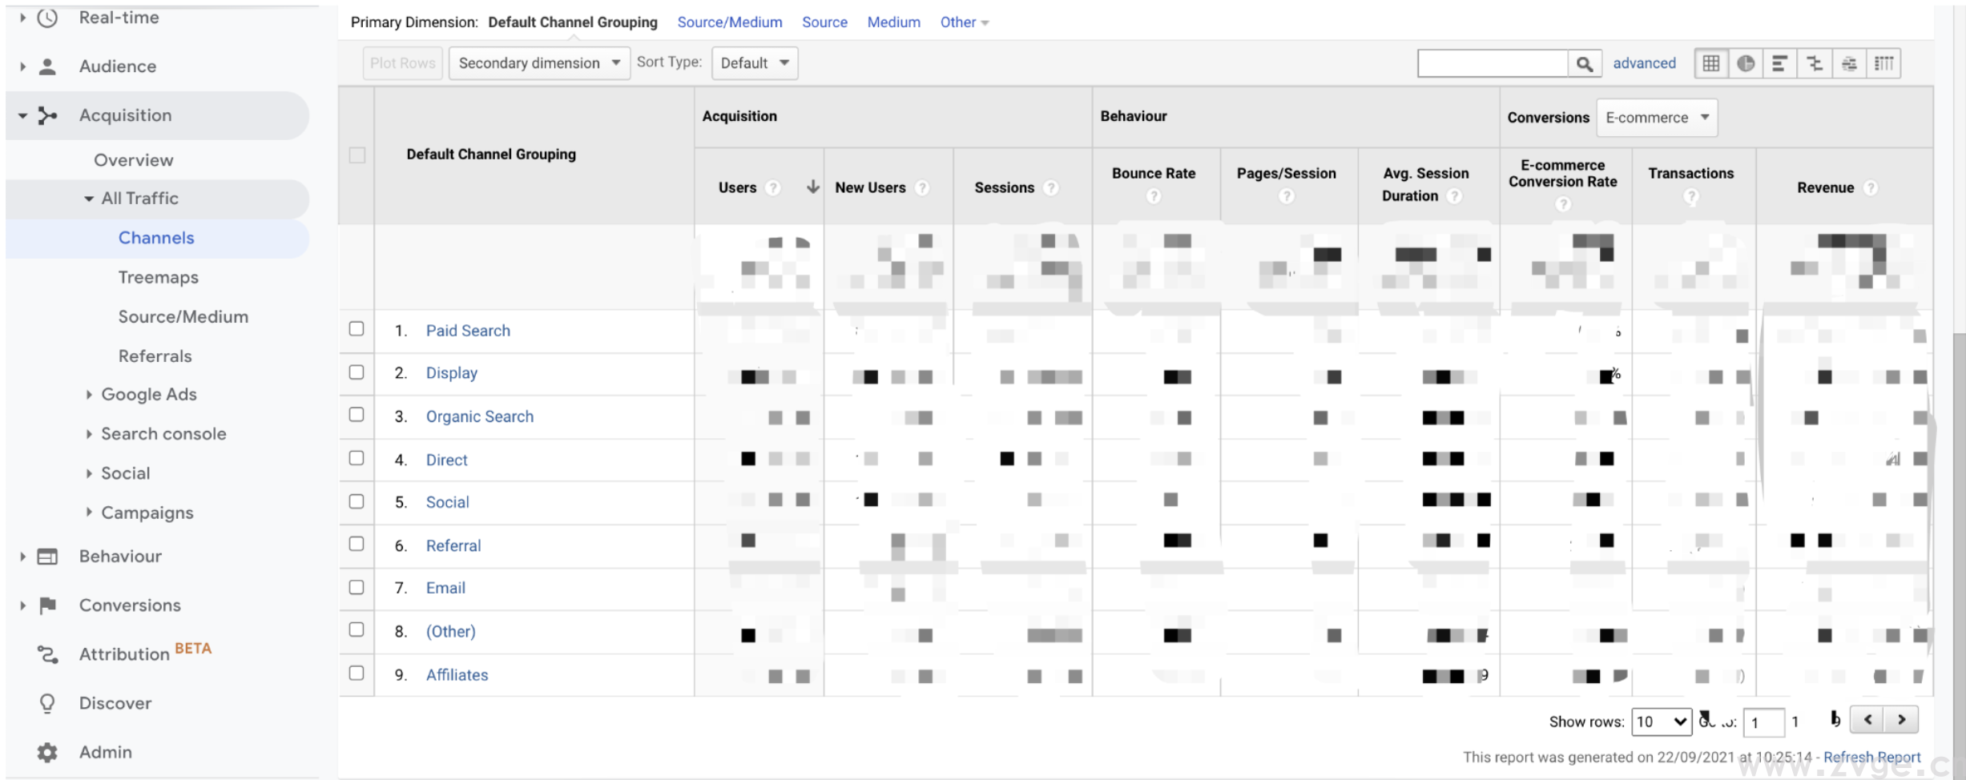Screen dimensions: 1966x780
Task: Select the pie chart percentage view icon
Action: (x=1746, y=63)
